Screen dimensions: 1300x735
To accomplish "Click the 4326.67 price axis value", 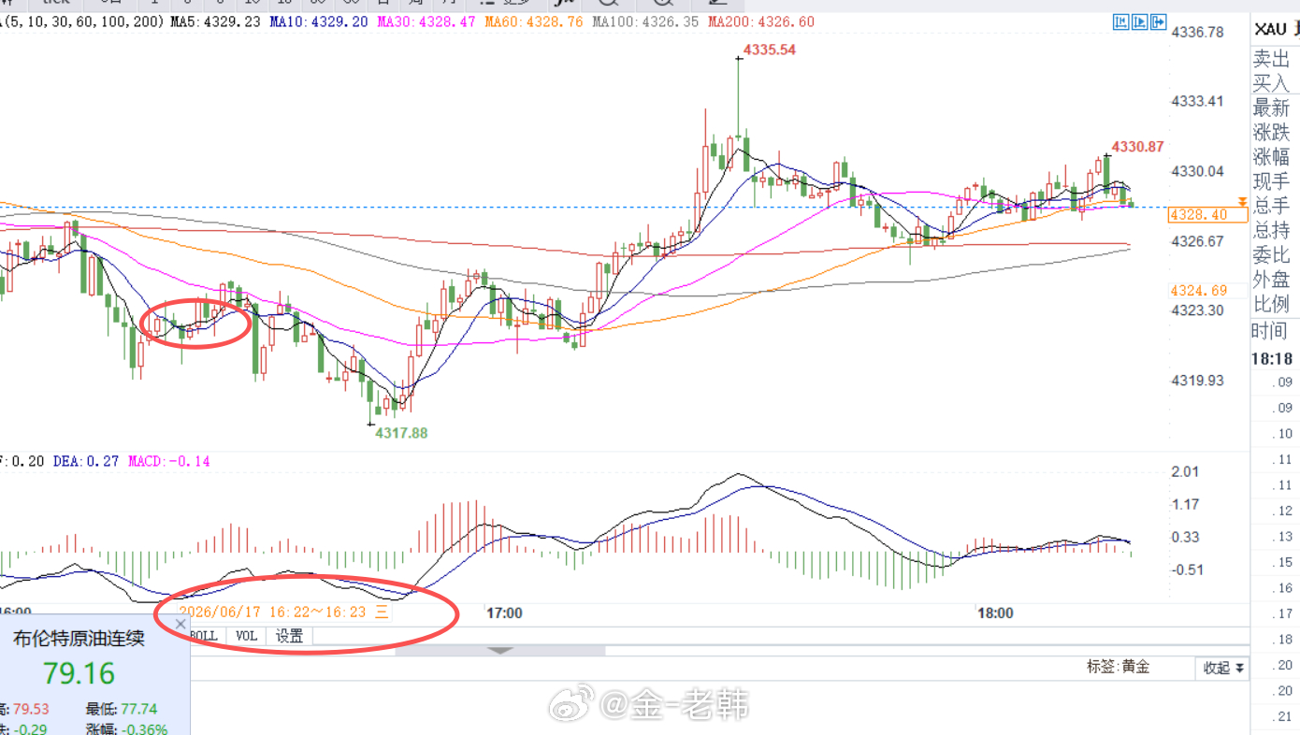I will pos(1198,241).
